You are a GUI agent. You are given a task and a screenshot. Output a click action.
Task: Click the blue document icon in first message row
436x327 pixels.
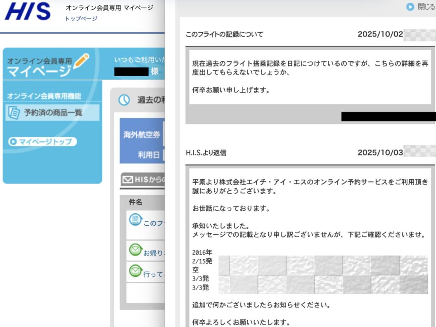pyautogui.click(x=135, y=220)
